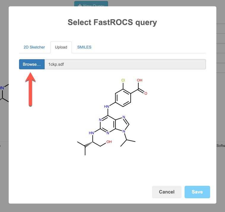The width and height of the screenshot is (225, 212).
Task: Click the carboxylic OH label at top
Action: point(140,80)
